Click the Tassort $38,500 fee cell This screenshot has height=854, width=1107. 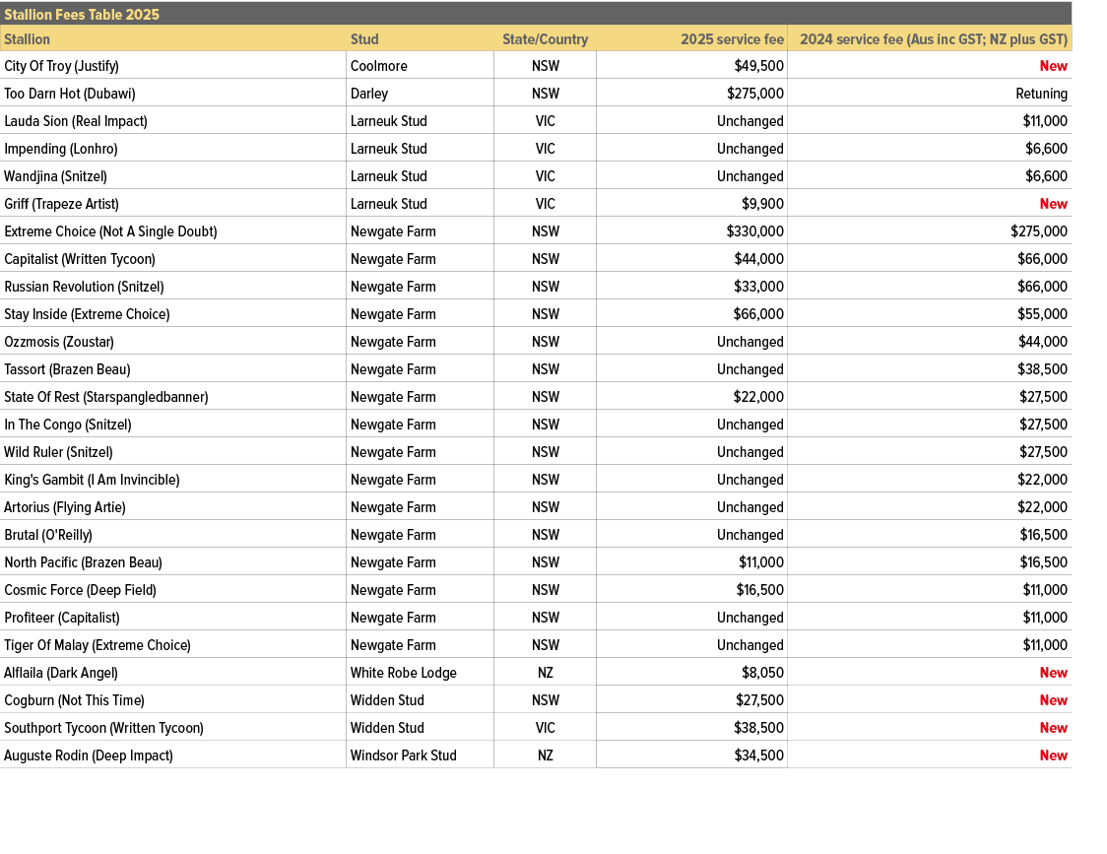(1044, 369)
